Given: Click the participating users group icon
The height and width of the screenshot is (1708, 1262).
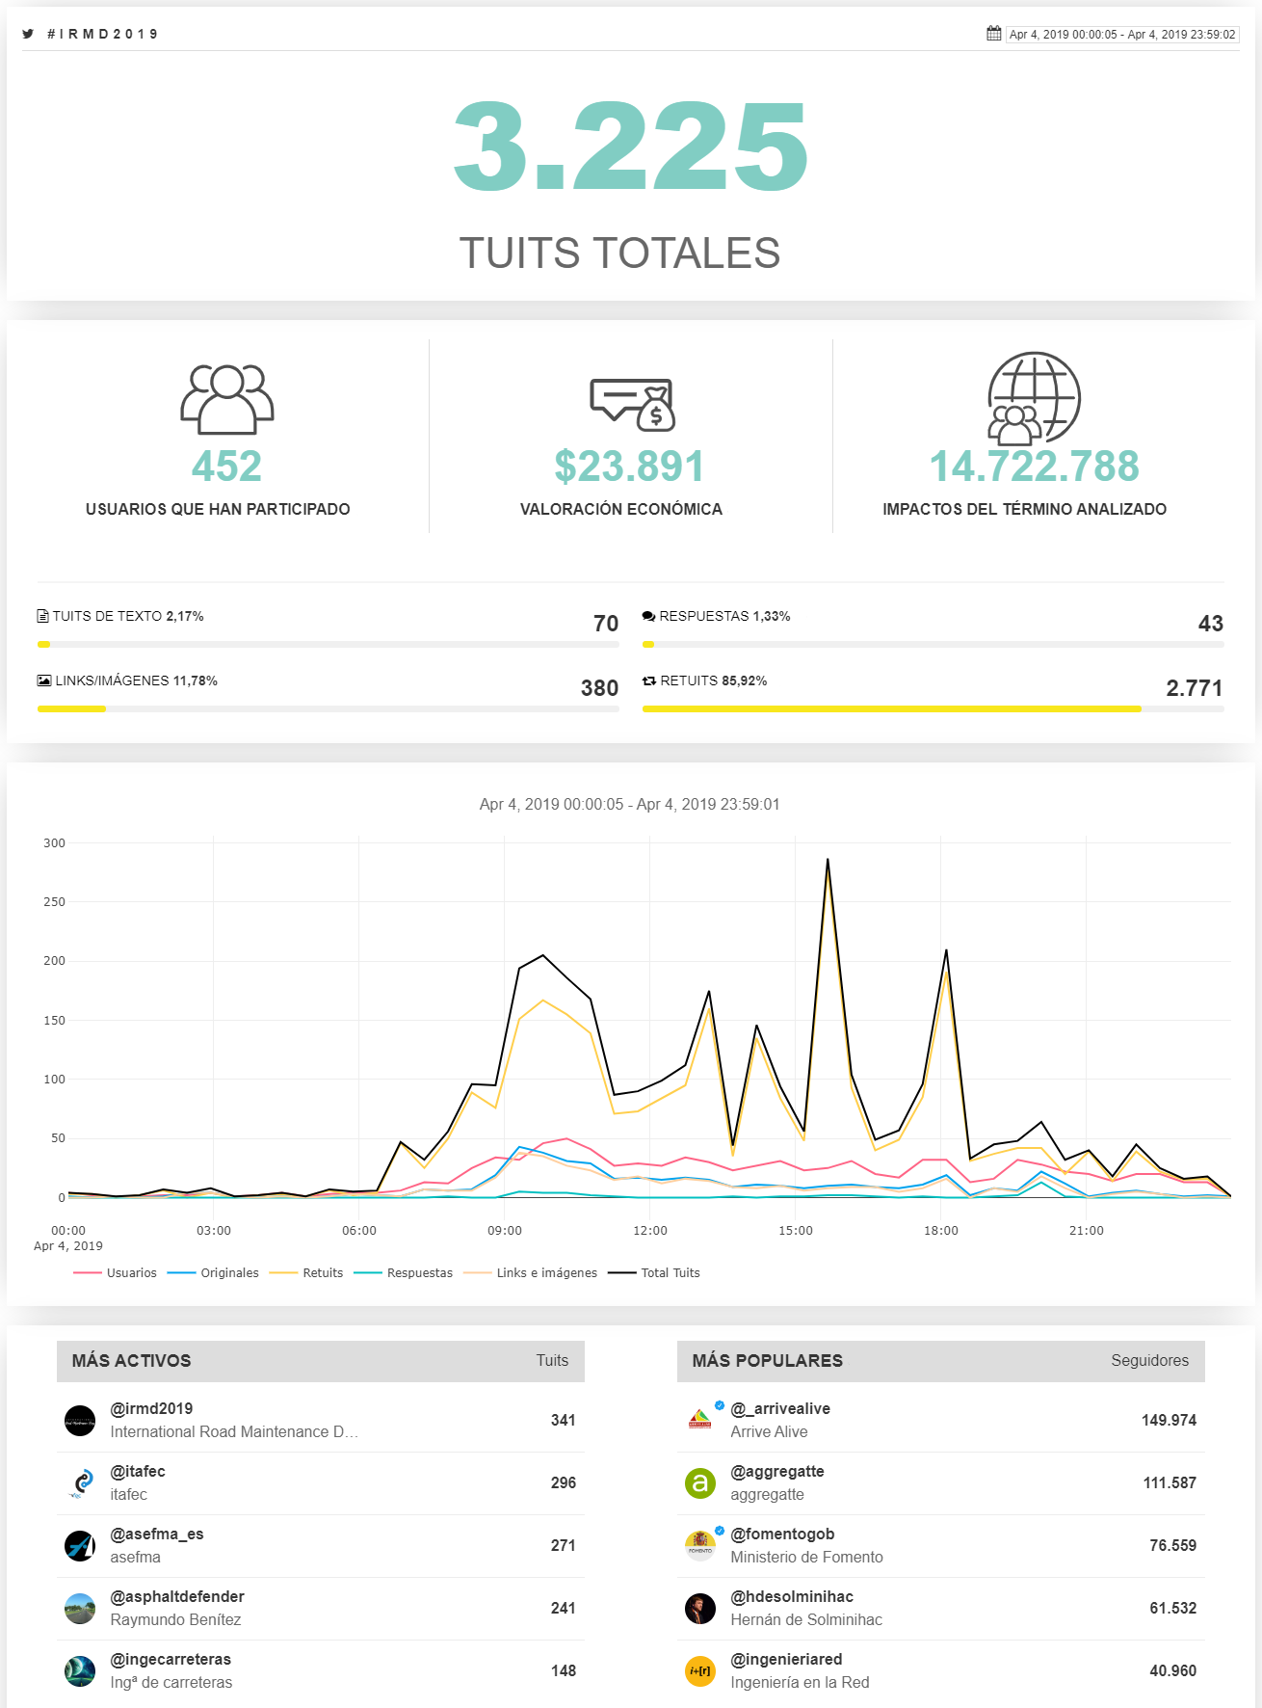Looking at the screenshot, I should click(227, 399).
